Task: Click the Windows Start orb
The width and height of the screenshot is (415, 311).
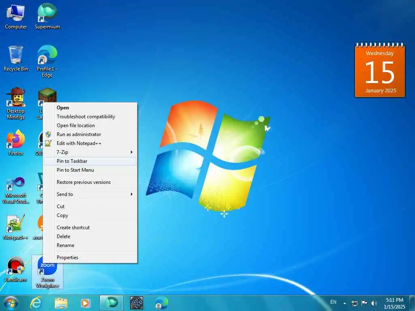Action: click(x=11, y=303)
